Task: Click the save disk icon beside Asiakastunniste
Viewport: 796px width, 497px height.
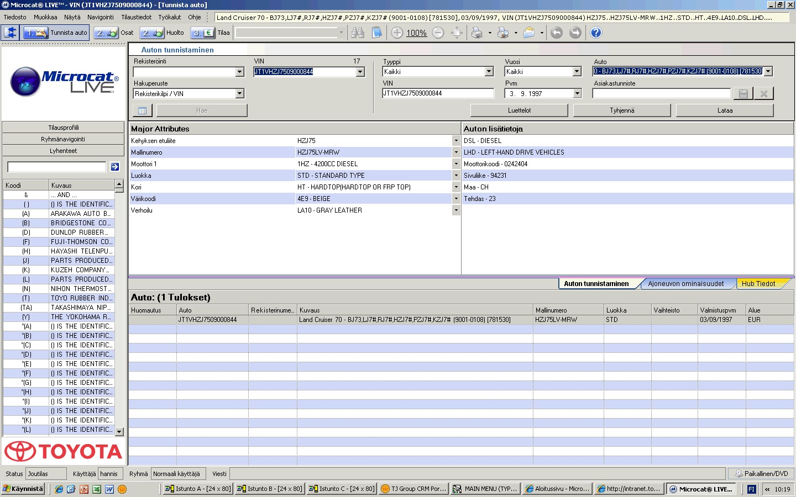Action: [743, 94]
